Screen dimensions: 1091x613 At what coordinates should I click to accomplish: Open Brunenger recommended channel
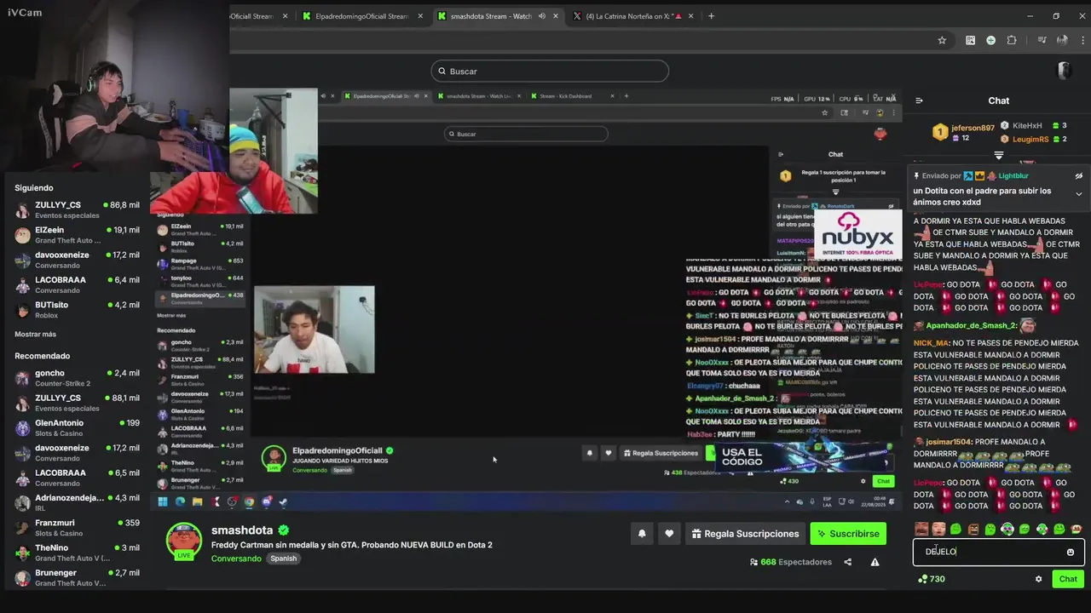pyautogui.click(x=77, y=577)
